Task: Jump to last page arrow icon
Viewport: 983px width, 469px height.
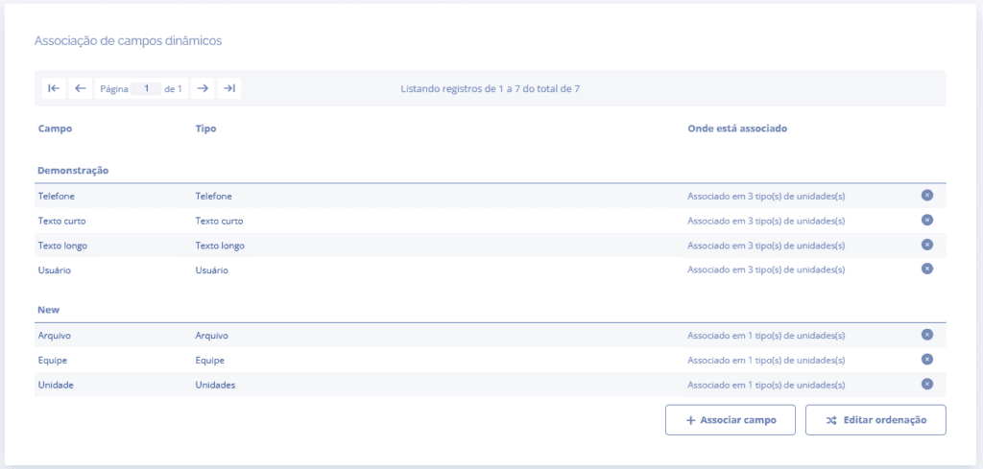Action: 229,88
